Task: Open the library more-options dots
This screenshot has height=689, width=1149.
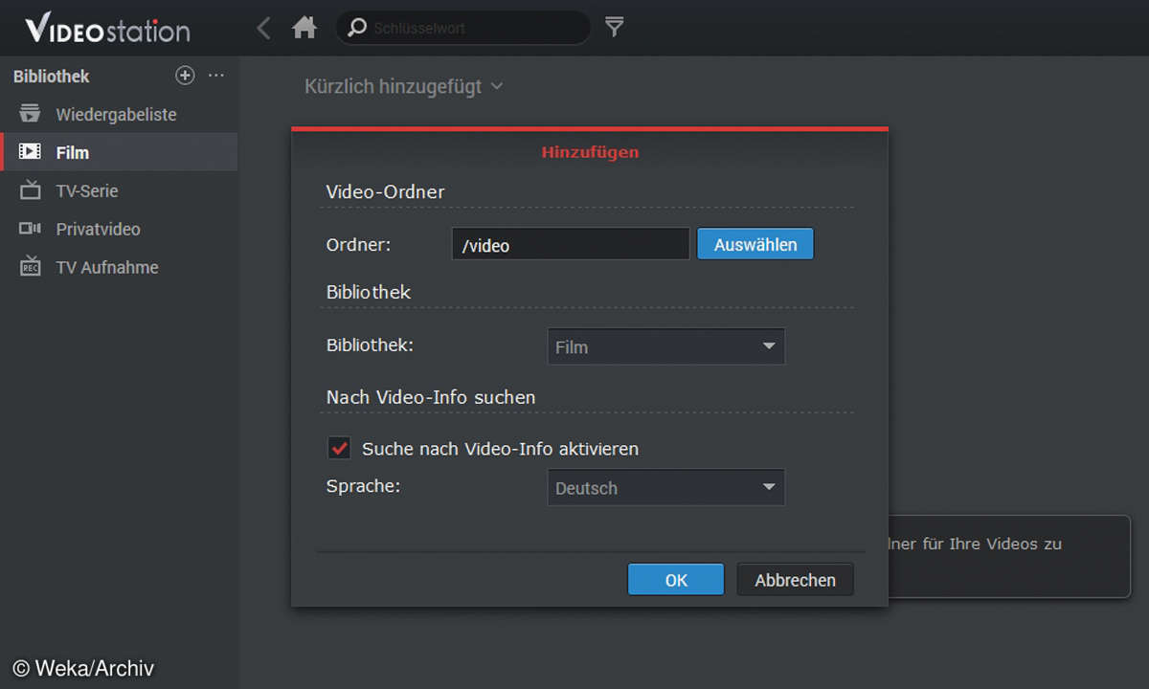Action: [216, 76]
